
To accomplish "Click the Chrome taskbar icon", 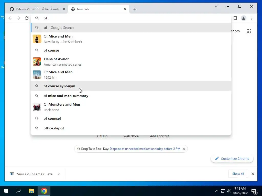I will click(x=44, y=191).
